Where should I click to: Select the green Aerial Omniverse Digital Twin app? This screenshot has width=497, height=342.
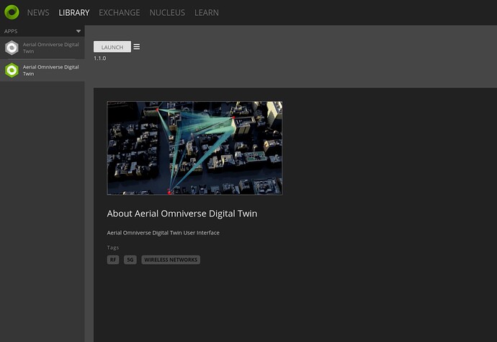pyautogui.click(x=42, y=70)
